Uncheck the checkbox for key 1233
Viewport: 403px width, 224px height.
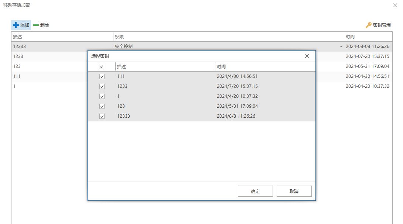click(x=102, y=86)
